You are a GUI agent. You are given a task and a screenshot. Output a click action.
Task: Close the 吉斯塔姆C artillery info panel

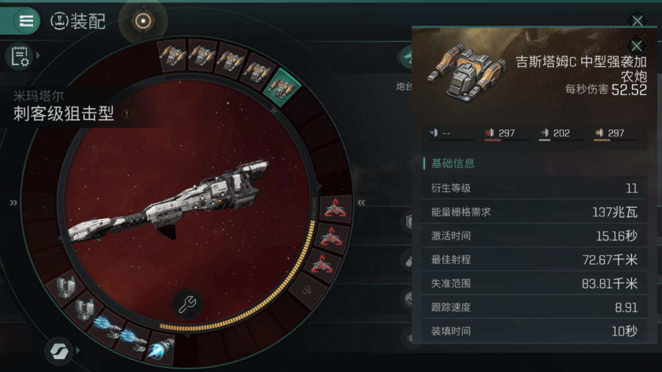(636, 45)
